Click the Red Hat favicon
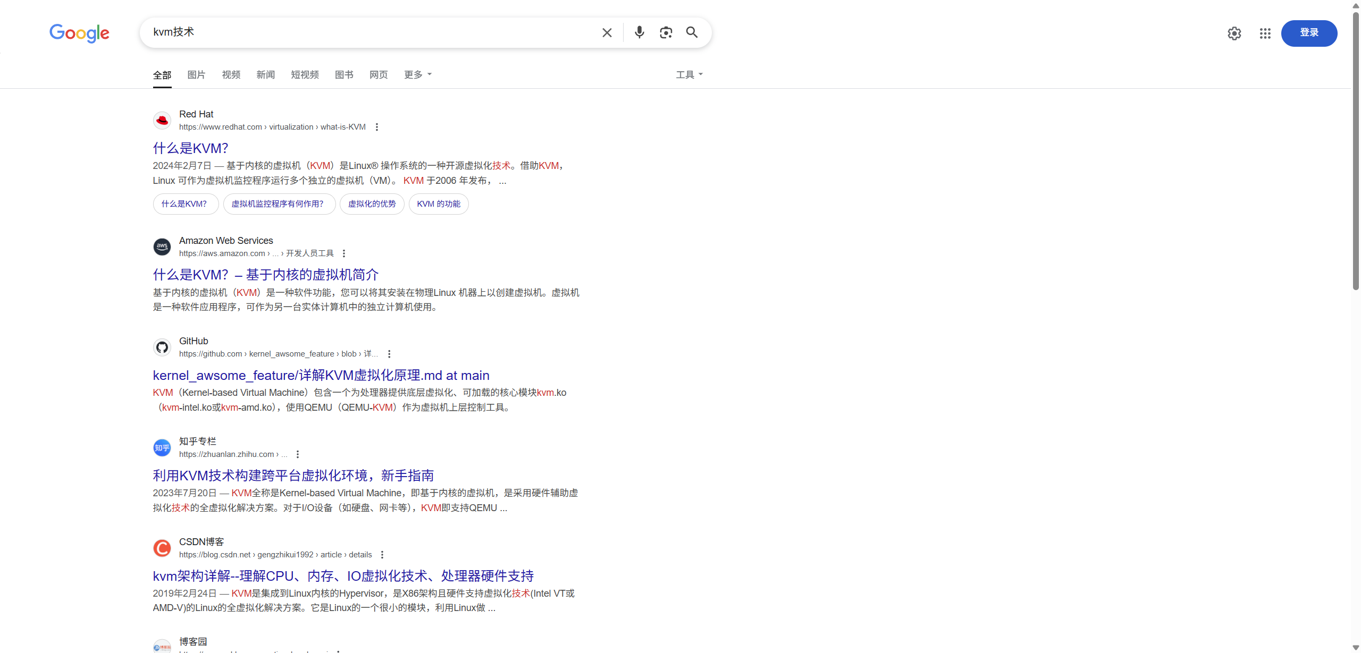This screenshot has height=653, width=1361. point(162,121)
